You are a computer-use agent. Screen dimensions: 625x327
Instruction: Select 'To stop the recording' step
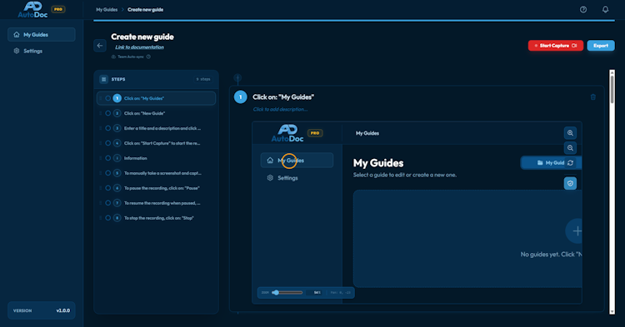157,218
